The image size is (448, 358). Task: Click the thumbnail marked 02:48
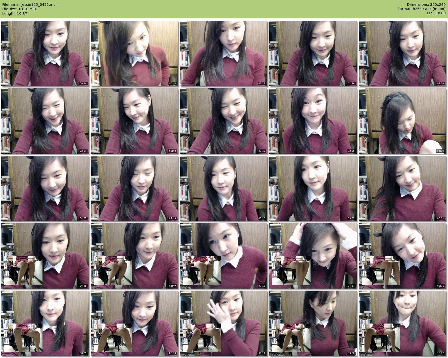pos(134,121)
